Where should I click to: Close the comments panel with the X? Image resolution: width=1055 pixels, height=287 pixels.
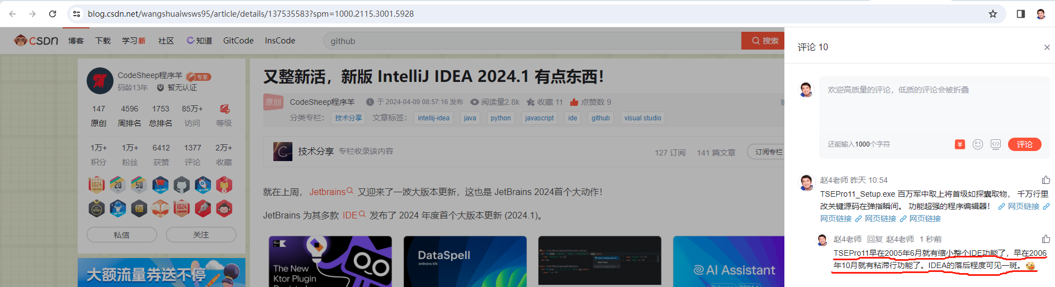click(1047, 47)
